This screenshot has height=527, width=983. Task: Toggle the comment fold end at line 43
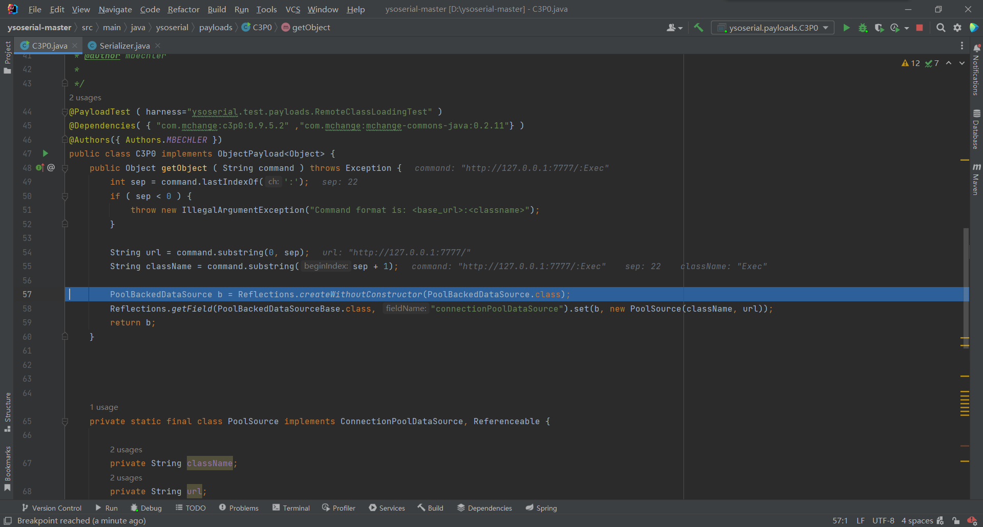[65, 83]
